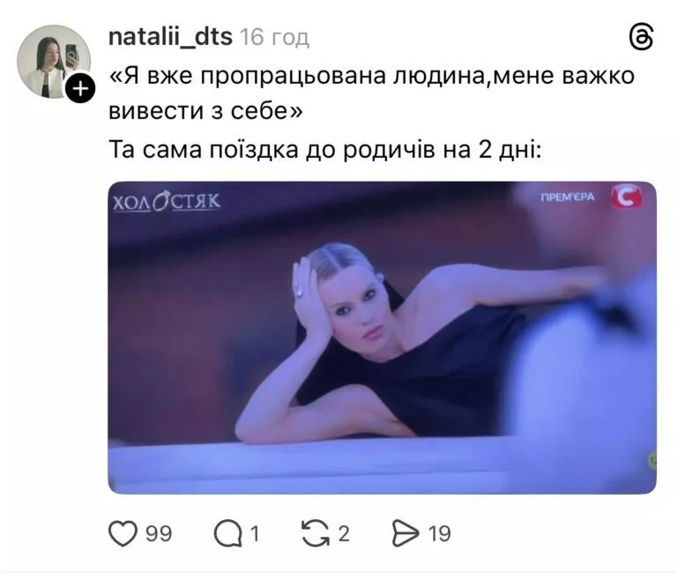Screen dimensions: 677x573
Task: Select the quoted first line of post text
Action: coord(372,76)
